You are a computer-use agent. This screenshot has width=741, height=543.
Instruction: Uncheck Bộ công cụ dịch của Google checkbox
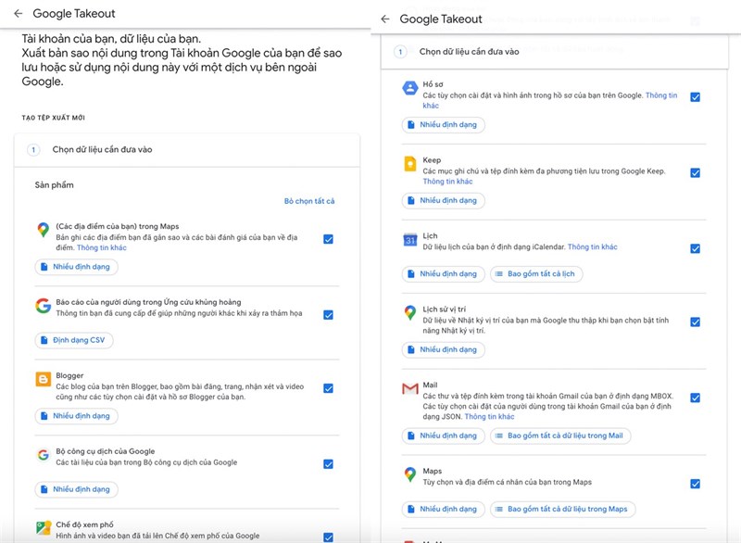tap(328, 464)
